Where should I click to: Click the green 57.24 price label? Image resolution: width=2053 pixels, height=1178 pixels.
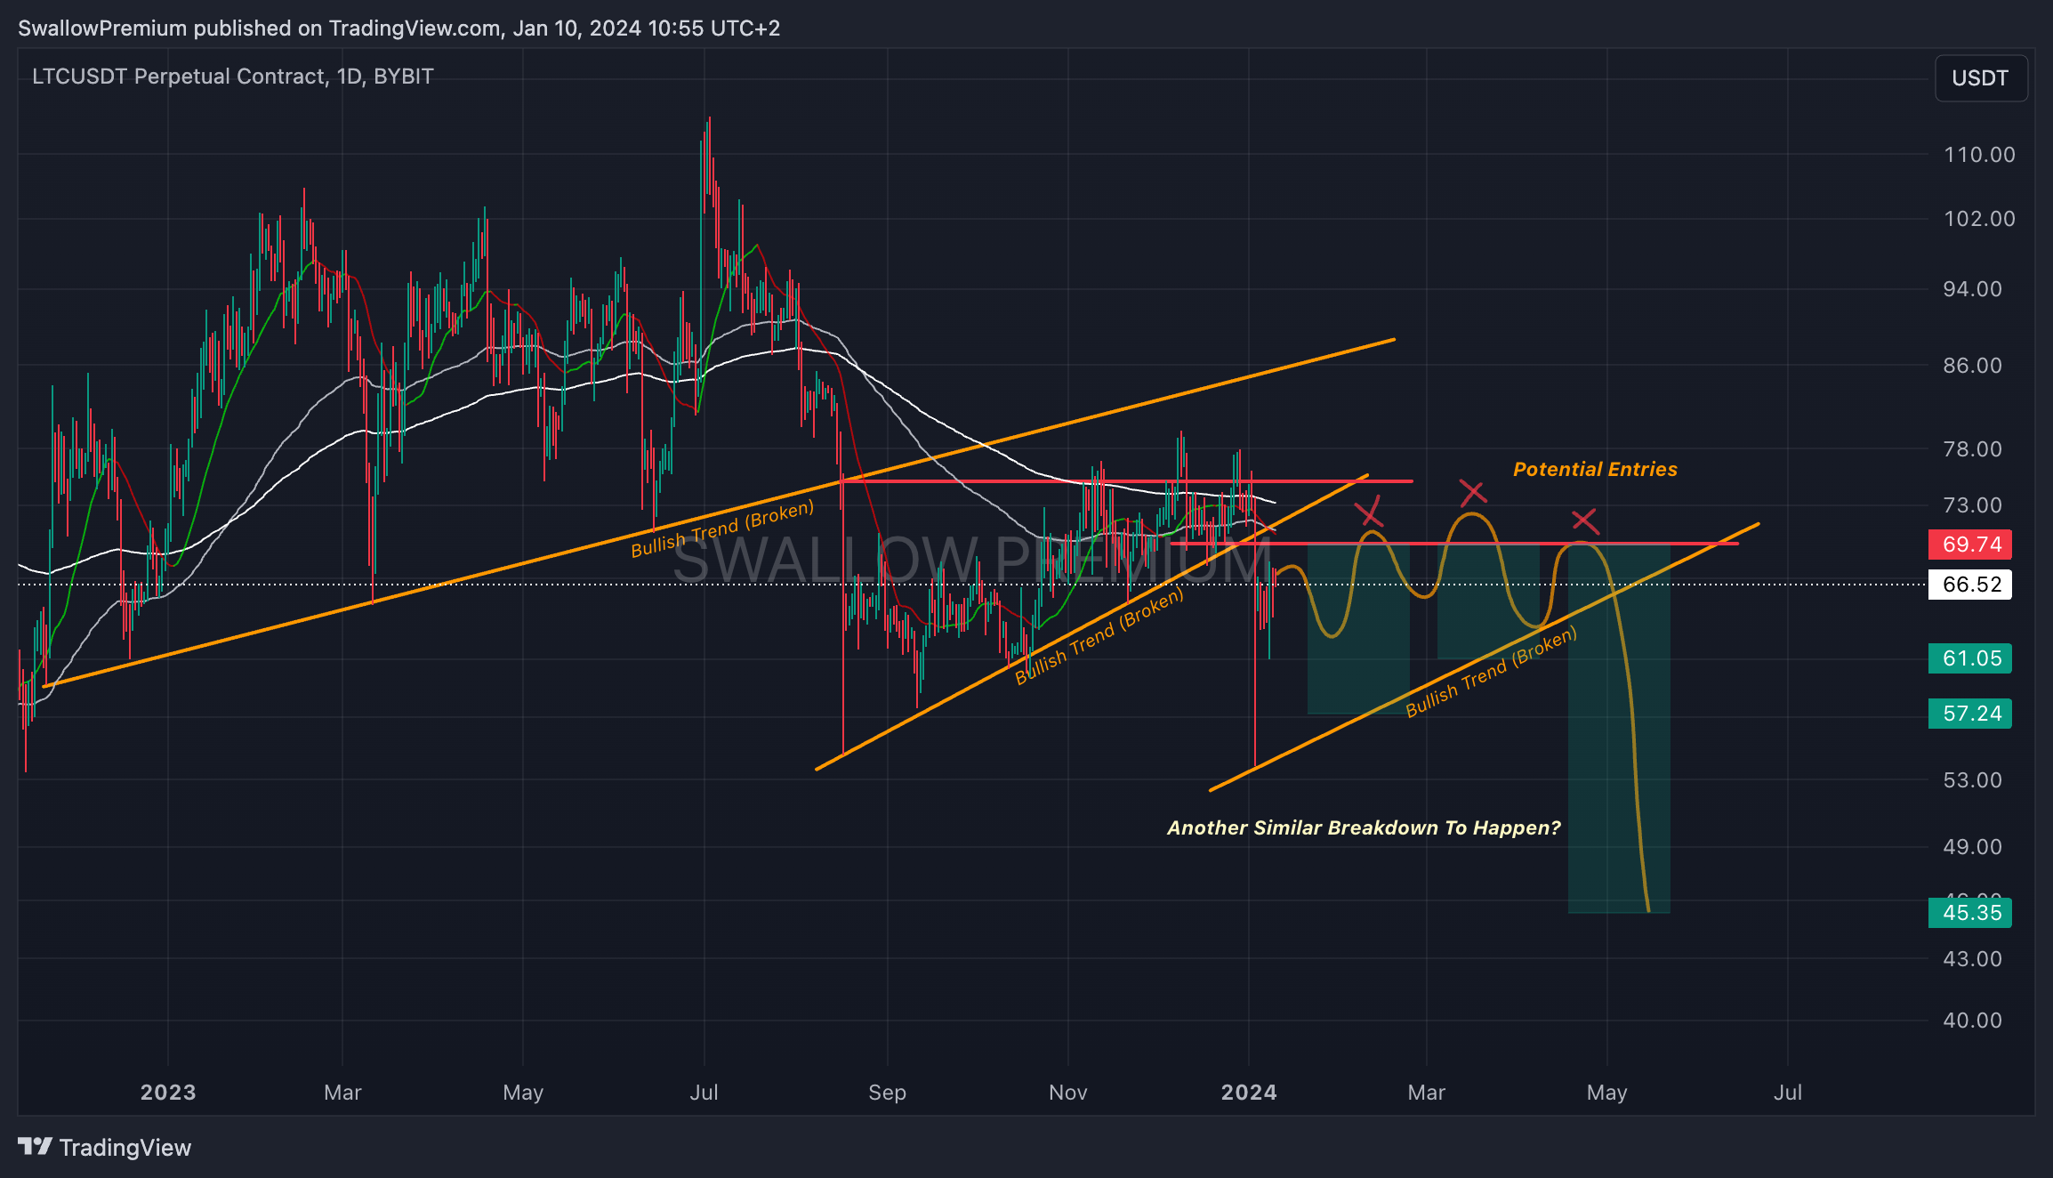(x=1969, y=714)
